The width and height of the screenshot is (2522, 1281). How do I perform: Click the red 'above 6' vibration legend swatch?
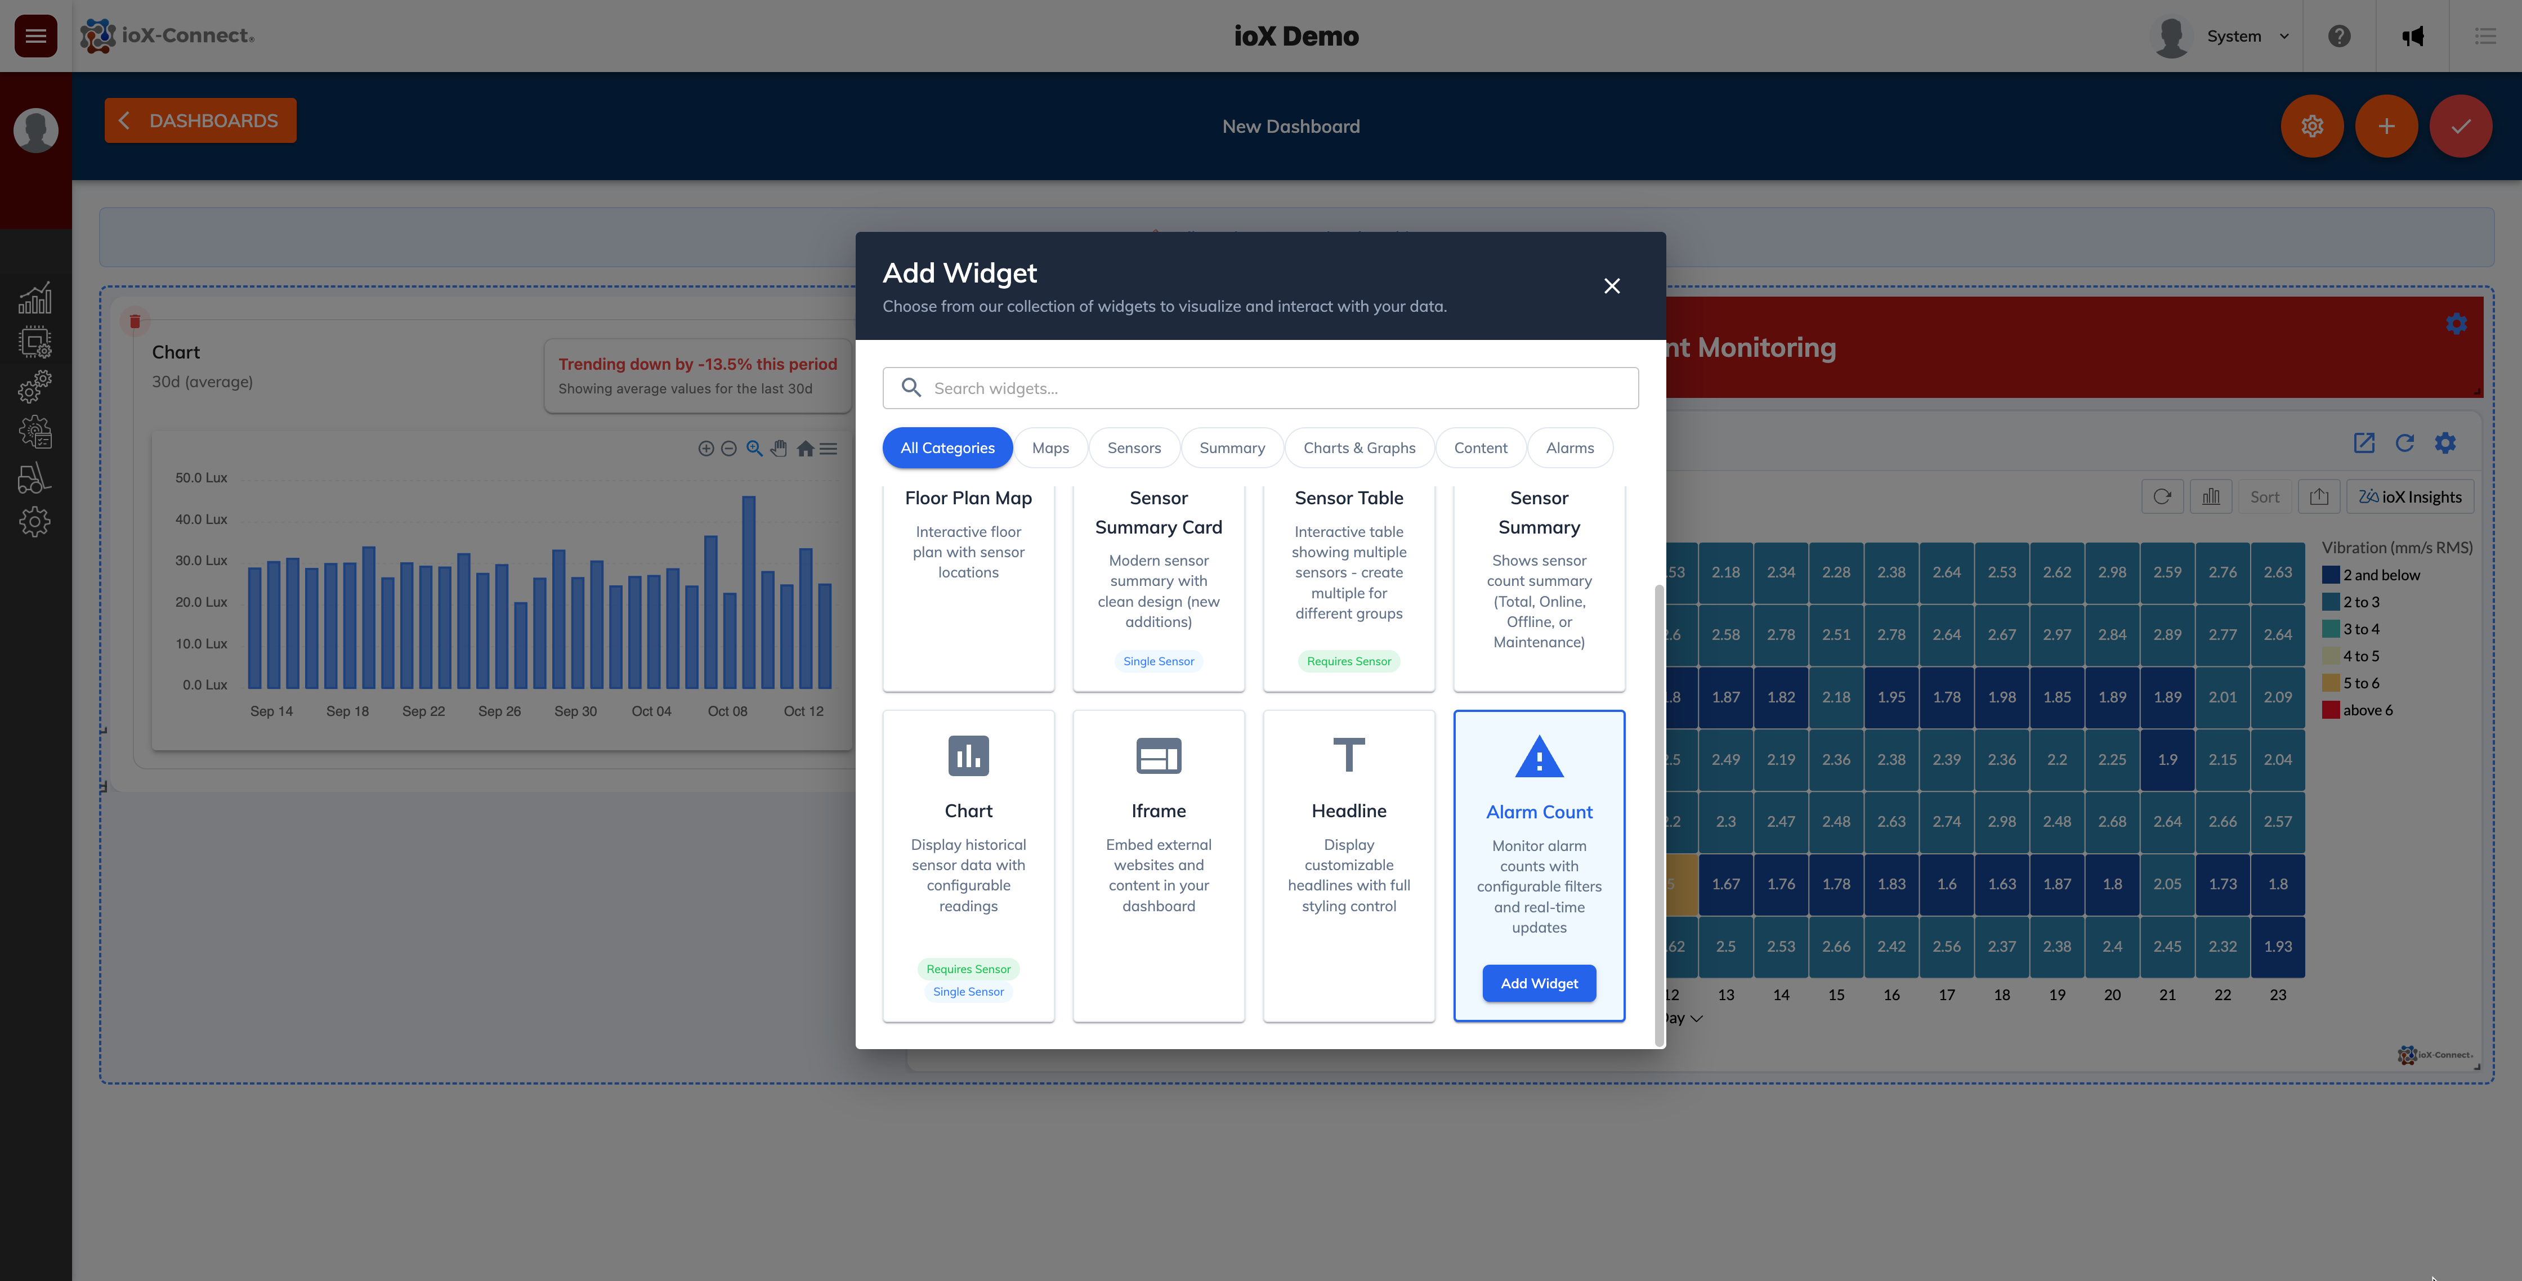click(x=2331, y=710)
